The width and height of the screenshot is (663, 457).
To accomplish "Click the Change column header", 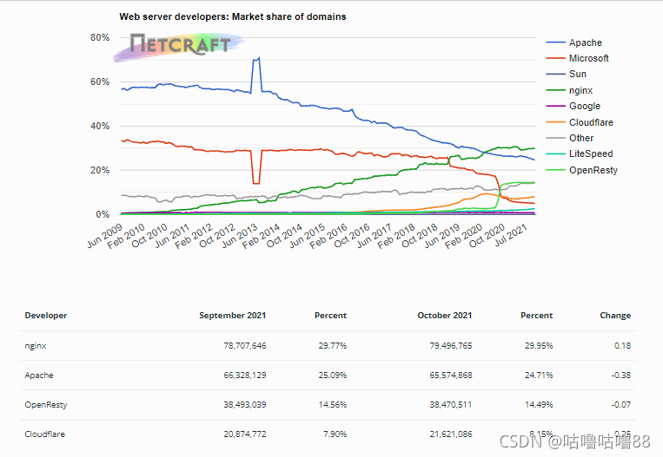I will click(615, 315).
